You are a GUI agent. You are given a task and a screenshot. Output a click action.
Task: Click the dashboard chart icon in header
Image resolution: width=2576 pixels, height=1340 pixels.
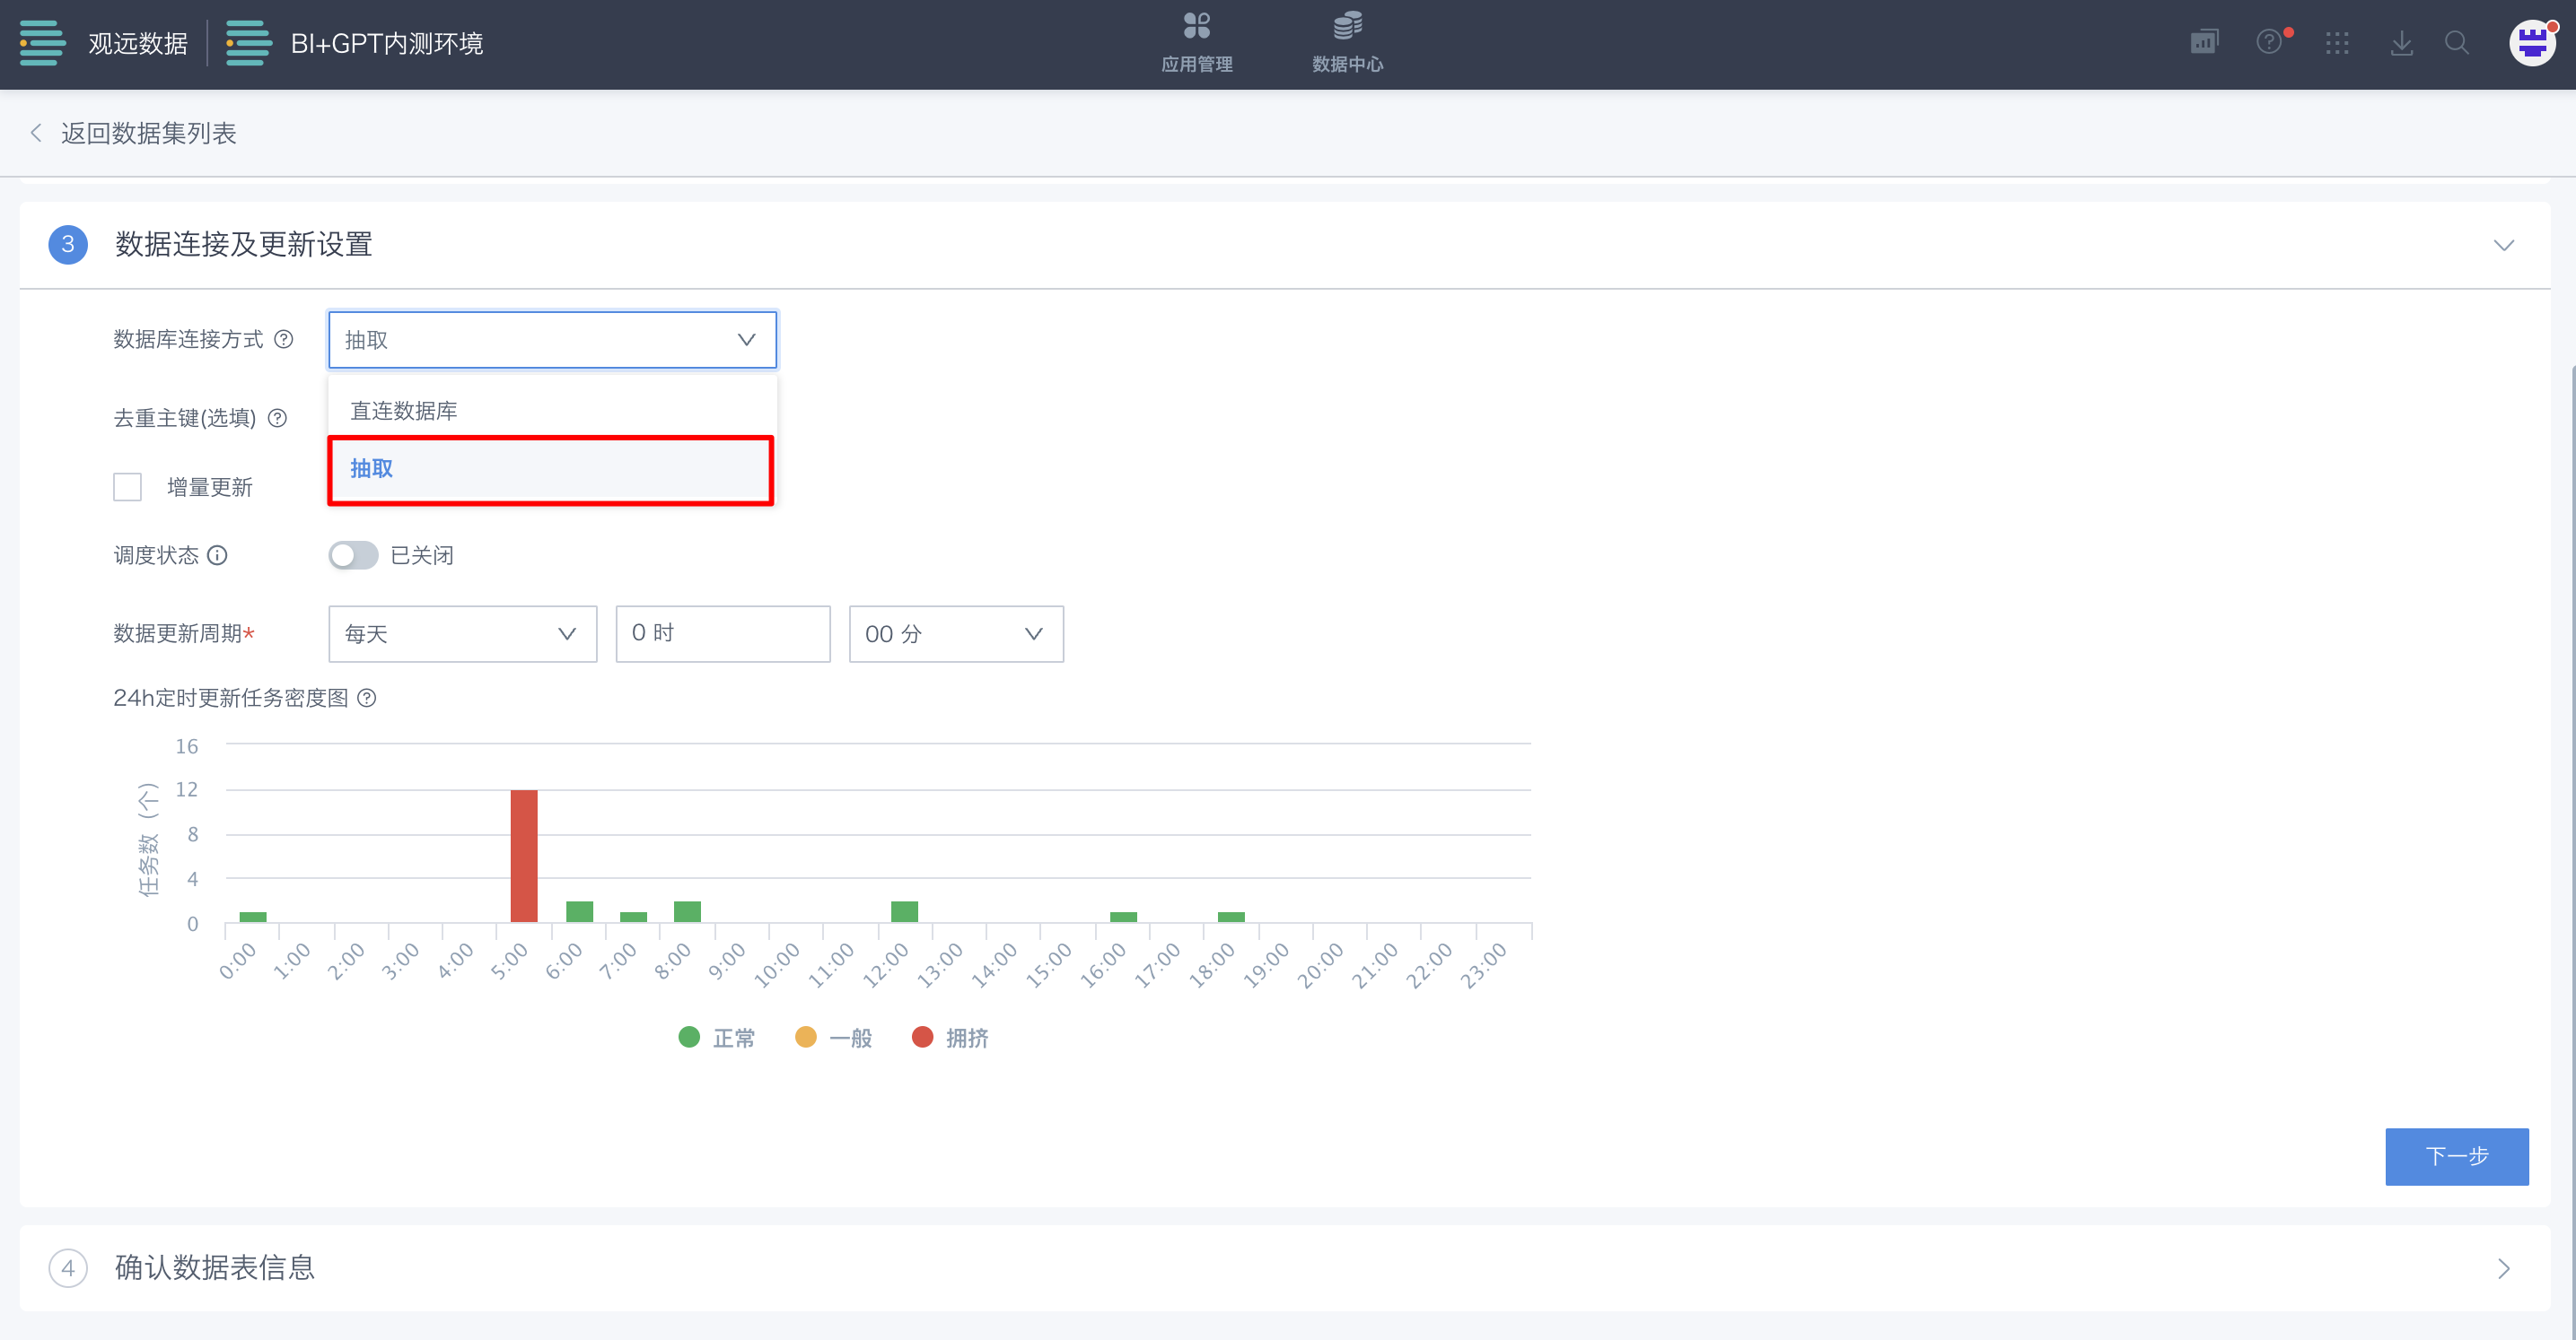coord(2204,42)
